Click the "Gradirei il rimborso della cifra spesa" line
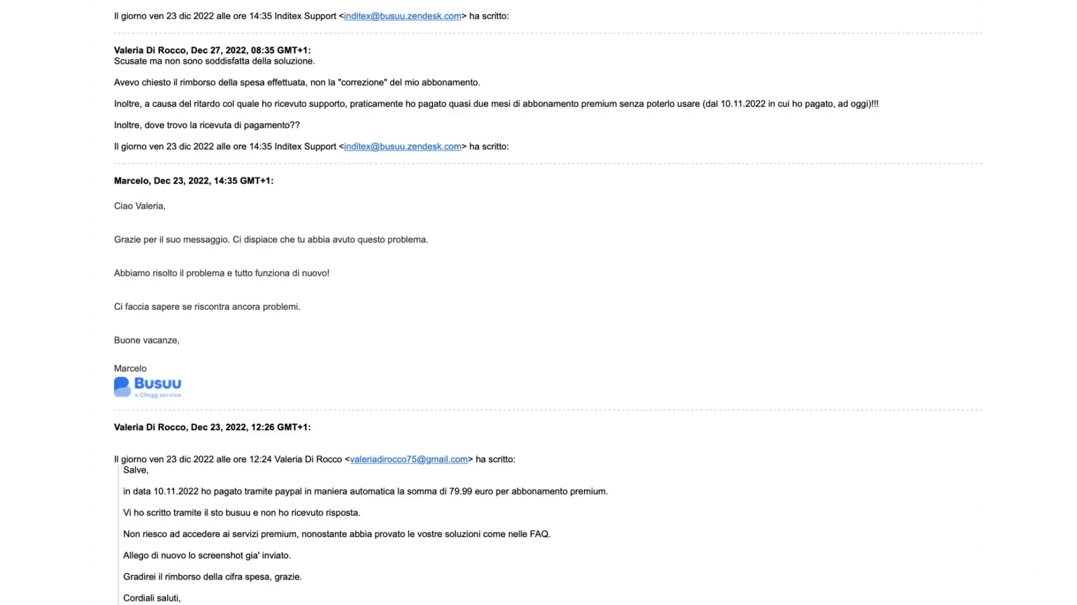The image size is (1077, 605). point(212,577)
